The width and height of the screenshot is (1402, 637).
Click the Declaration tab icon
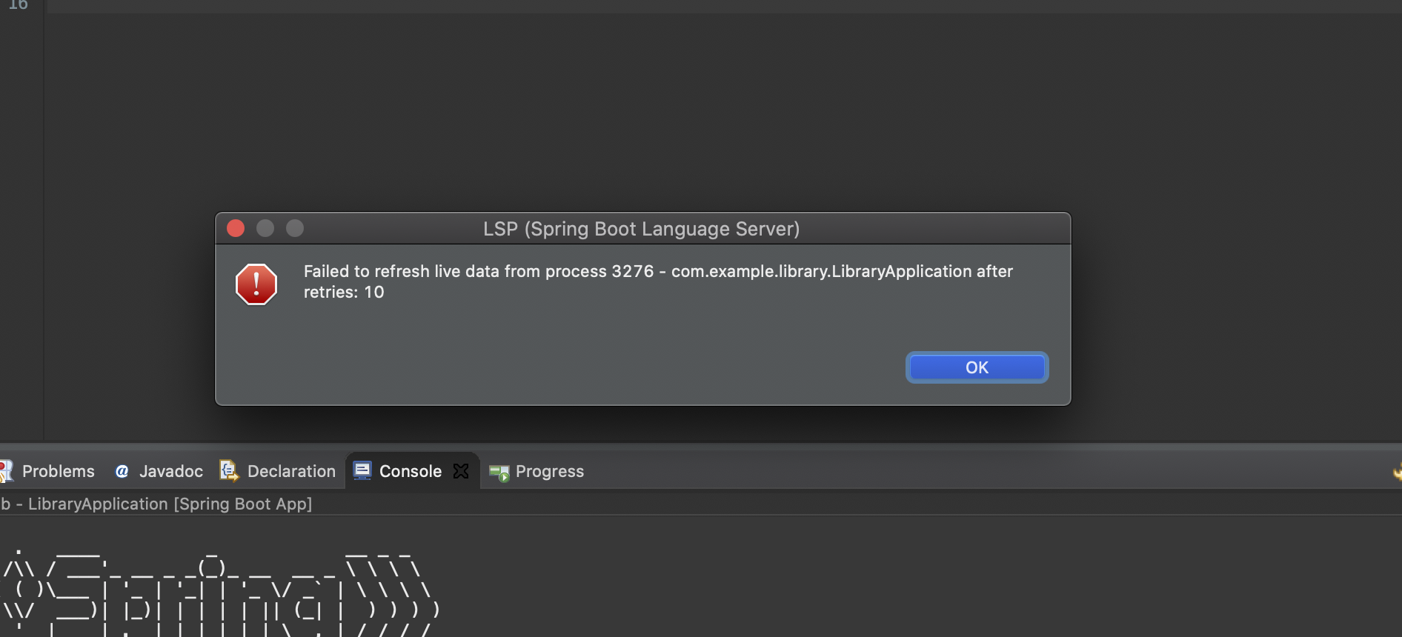coord(229,470)
